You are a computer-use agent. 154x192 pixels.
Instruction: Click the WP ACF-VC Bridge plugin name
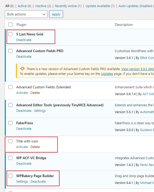click(31, 158)
